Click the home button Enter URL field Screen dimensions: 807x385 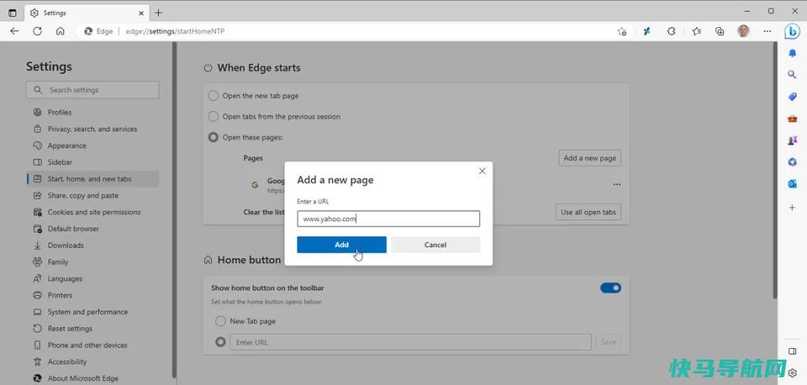(x=410, y=342)
